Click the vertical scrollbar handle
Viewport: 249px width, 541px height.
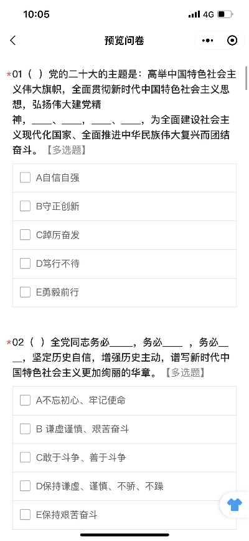click(x=247, y=77)
